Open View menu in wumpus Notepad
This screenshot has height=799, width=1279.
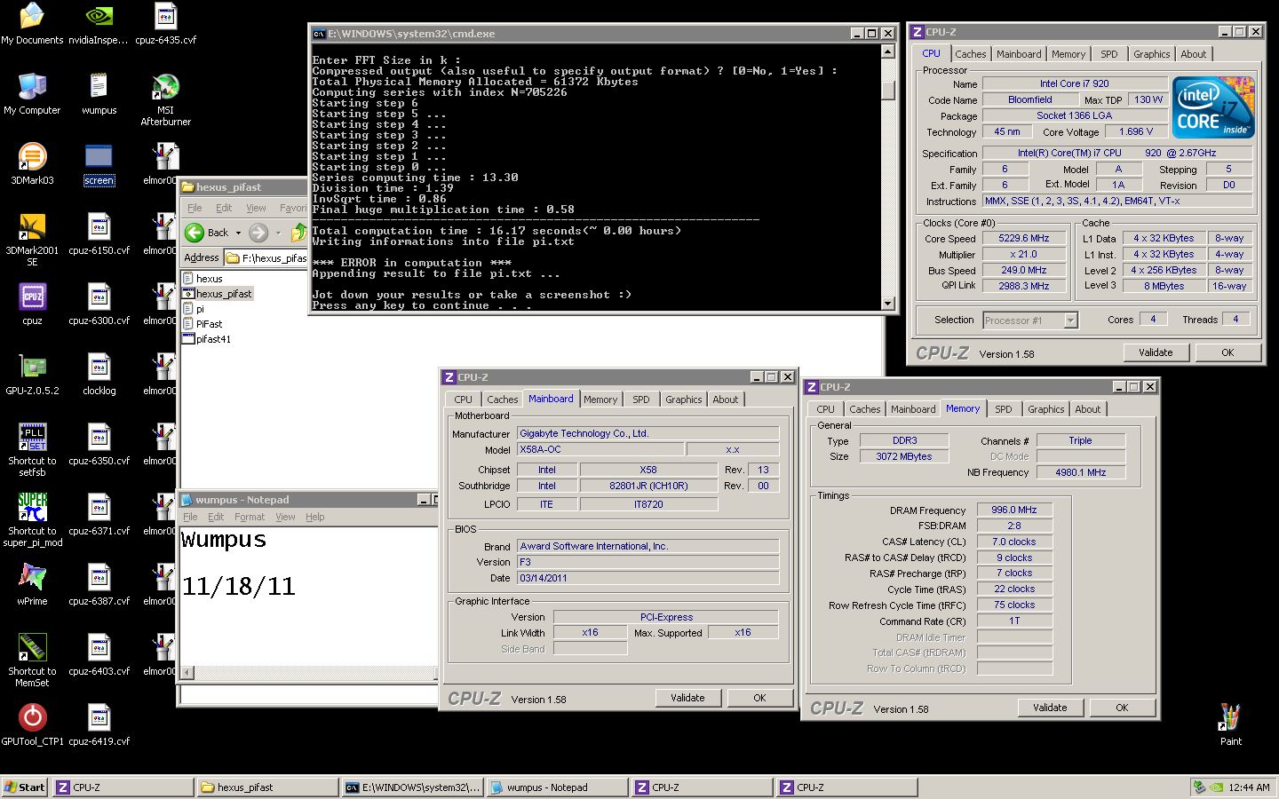(x=285, y=517)
